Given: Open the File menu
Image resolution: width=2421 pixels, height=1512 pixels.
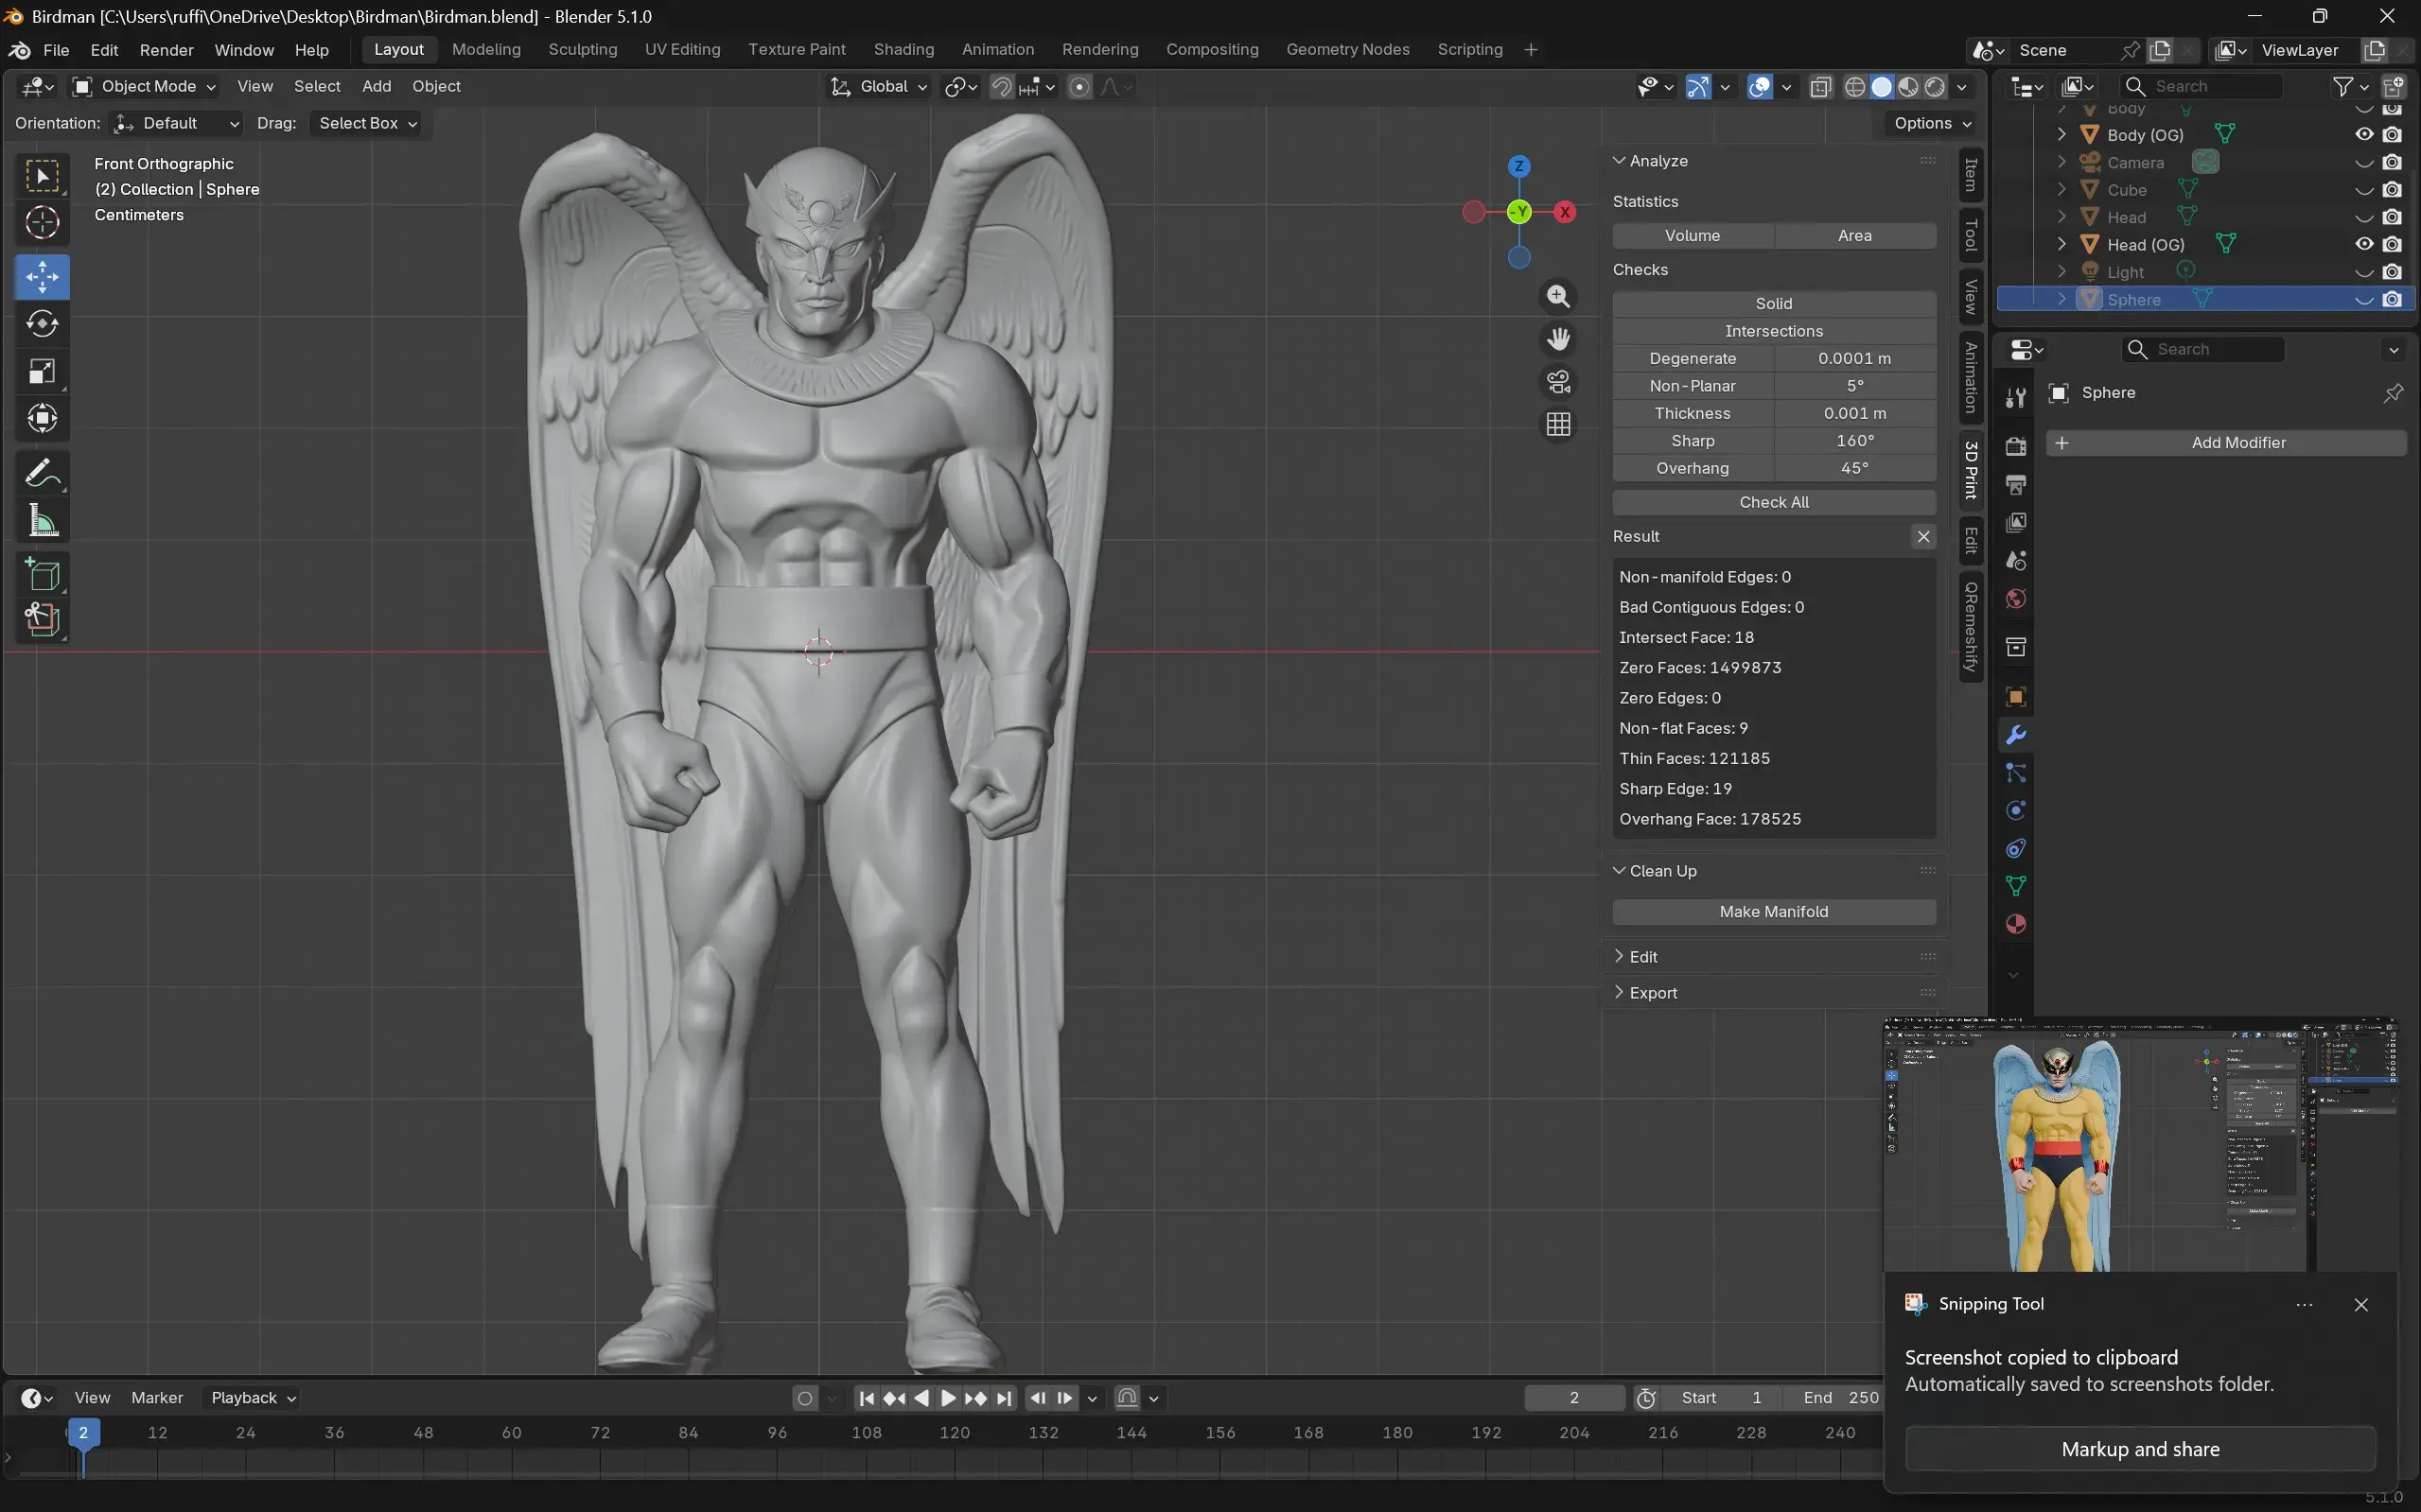Looking at the screenshot, I should [x=56, y=50].
